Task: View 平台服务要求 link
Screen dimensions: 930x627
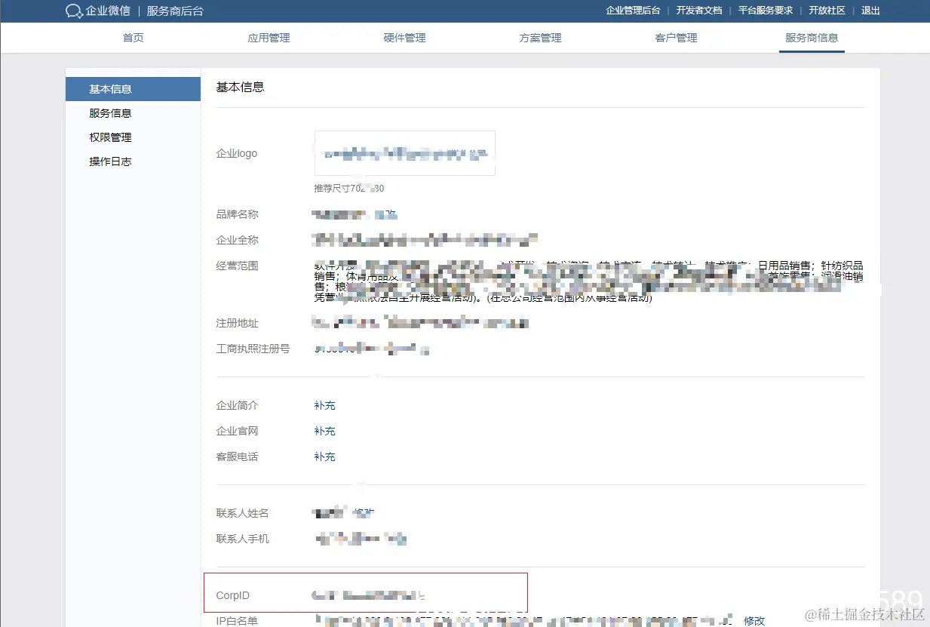Action: pos(766,11)
